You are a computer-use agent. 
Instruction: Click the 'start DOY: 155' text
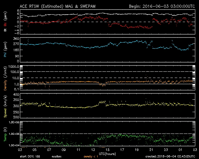[x=30, y=157]
